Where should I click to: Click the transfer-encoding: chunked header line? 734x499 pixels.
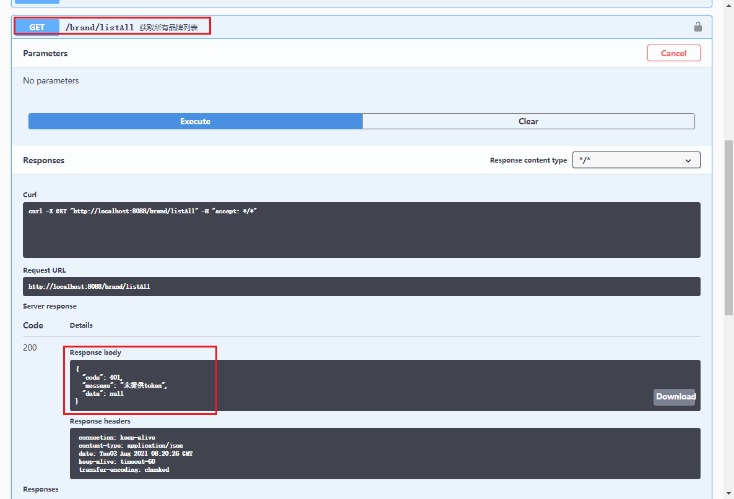click(124, 469)
